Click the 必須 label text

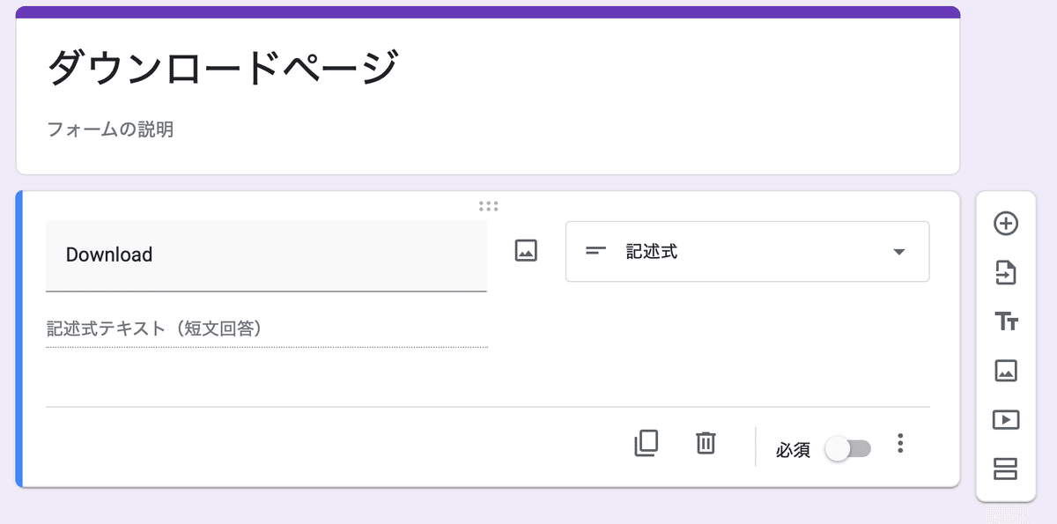(793, 450)
